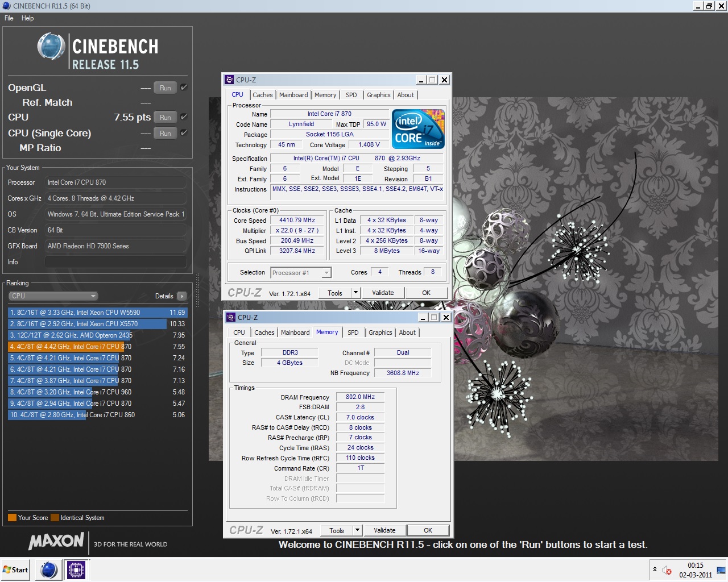Switch to Mainboard tab in upper CPU-Z window
This screenshot has width=728, height=582.
293,95
